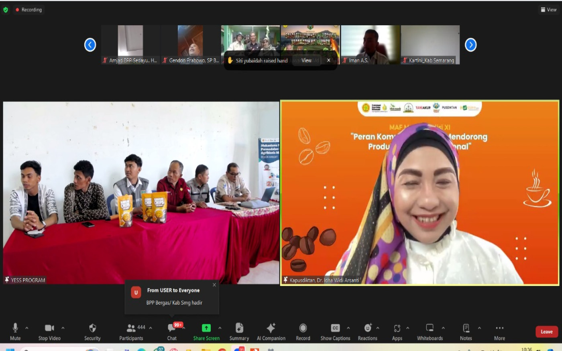Viewport: 562px width, 351px height.
Task: Open the More menu
Action: [x=499, y=332]
